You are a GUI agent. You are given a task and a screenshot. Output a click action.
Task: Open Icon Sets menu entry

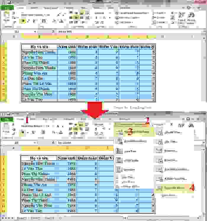pyautogui.click(x=134, y=170)
